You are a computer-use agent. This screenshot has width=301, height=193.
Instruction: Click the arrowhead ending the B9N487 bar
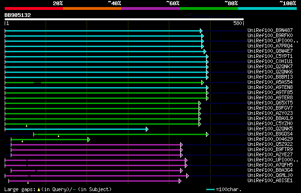coord(201,31)
